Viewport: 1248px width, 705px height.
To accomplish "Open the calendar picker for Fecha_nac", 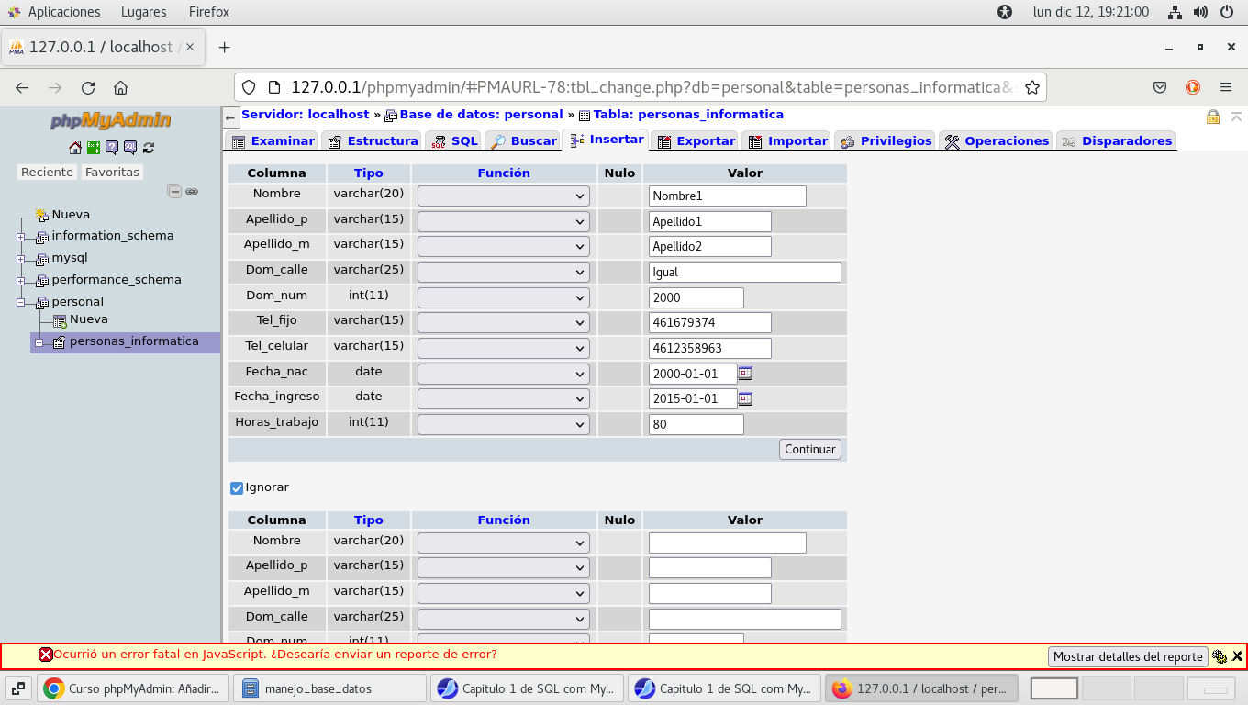I will (x=745, y=374).
